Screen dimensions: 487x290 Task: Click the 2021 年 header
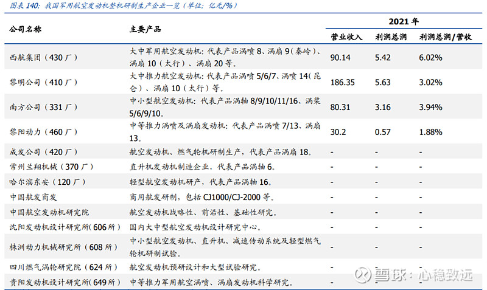tap(404, 21)
